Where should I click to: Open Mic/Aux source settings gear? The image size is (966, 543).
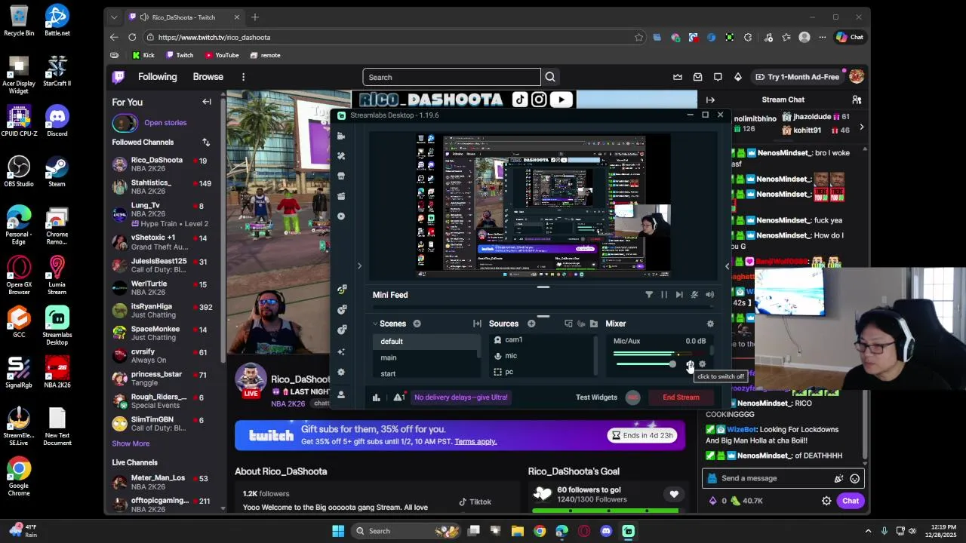(703, 365)
